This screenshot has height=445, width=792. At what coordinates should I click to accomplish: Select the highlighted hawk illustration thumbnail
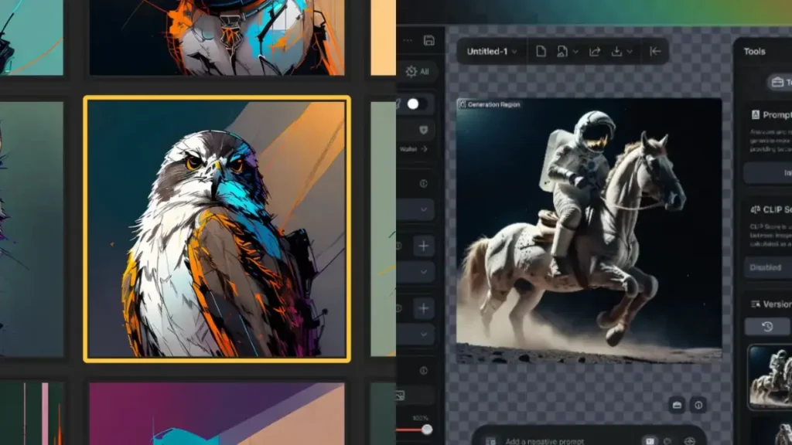(217, 229)
